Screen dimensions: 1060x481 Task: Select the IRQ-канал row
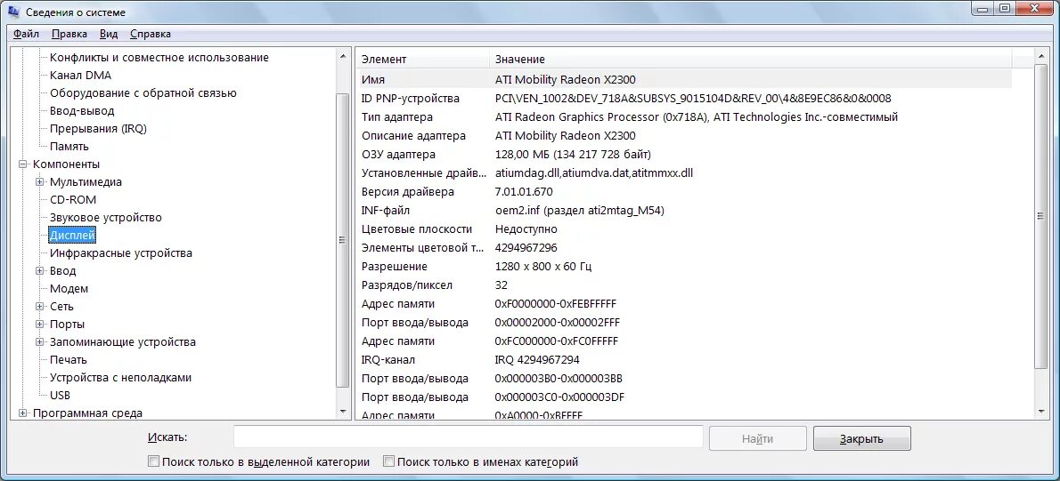pyautogui.click(x=684, y=359)
